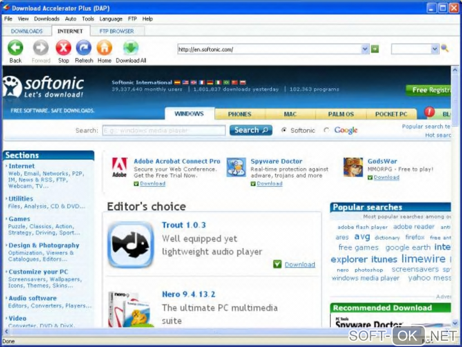
Task: Click Download link under Adobe Acrobat Connect Pro
Action: pyautogui.click(x=152, y=183)
